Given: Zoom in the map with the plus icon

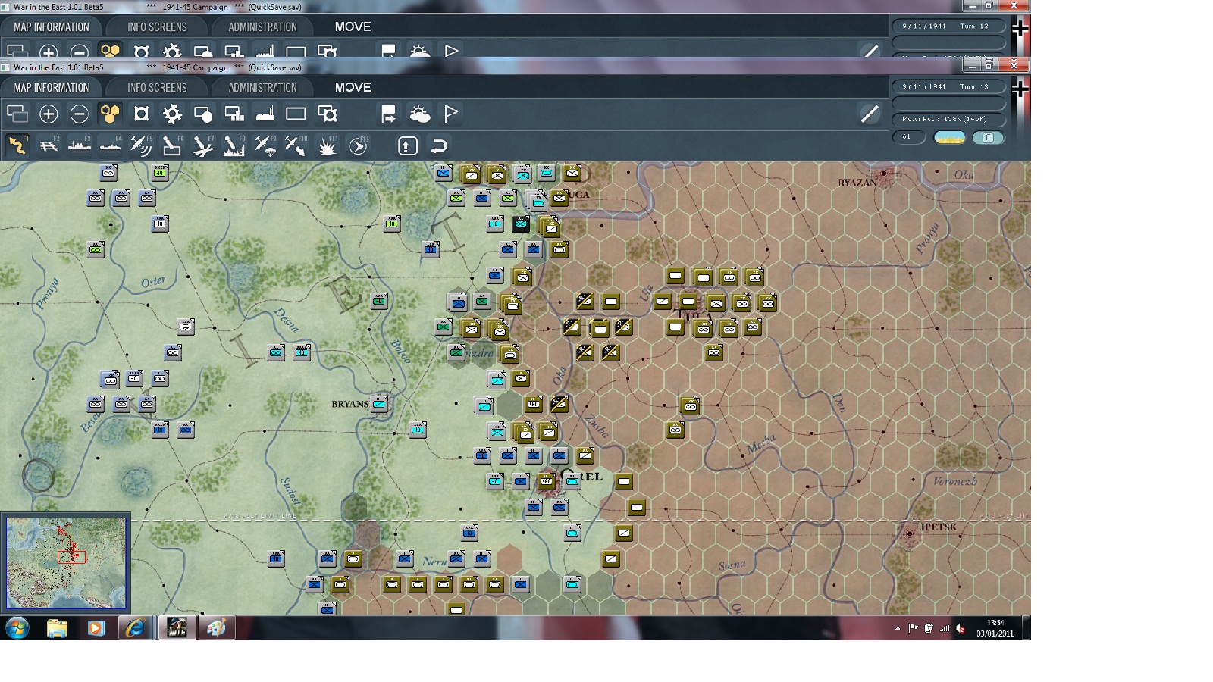Looking at the screenshot, I should [x=49, y=114].
